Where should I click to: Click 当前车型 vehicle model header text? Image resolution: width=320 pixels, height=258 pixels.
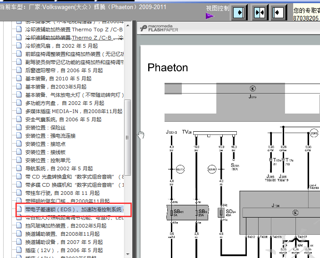coord(83,7)
